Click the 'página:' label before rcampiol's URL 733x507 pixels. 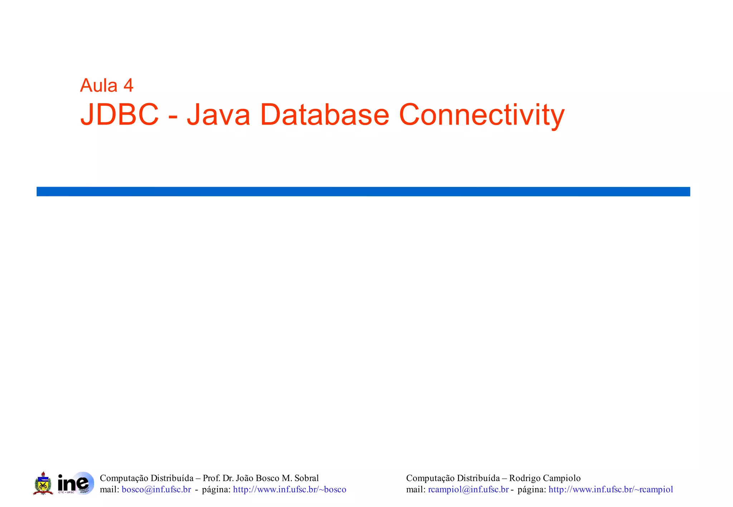point(531,489)
